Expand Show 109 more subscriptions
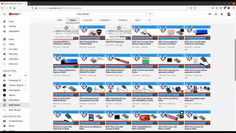Viewport: 236px width, 133px height. 15,110
